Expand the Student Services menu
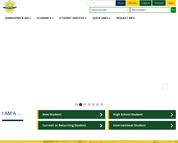 [x=73, y=18]
